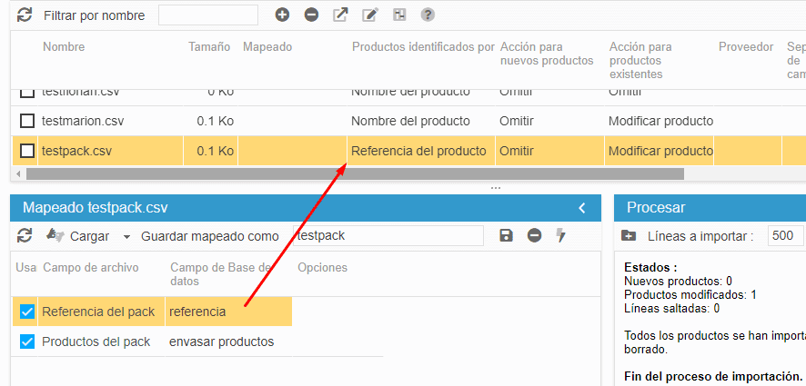Click the Tamaño column header
The height and width of the screenshot is (386, 806).
[x=209, y=47]
